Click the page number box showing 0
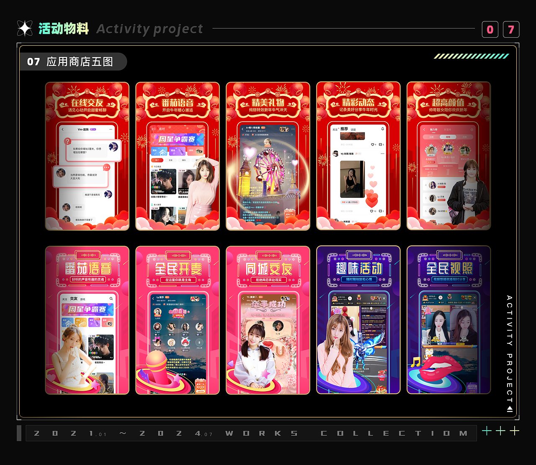The image size is (536, 465). 490,29
